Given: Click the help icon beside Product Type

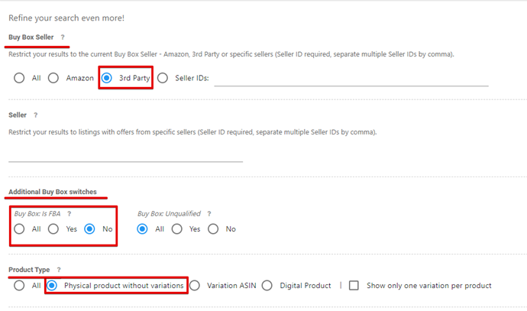Looking at the screenshot, I should (58, 270).
